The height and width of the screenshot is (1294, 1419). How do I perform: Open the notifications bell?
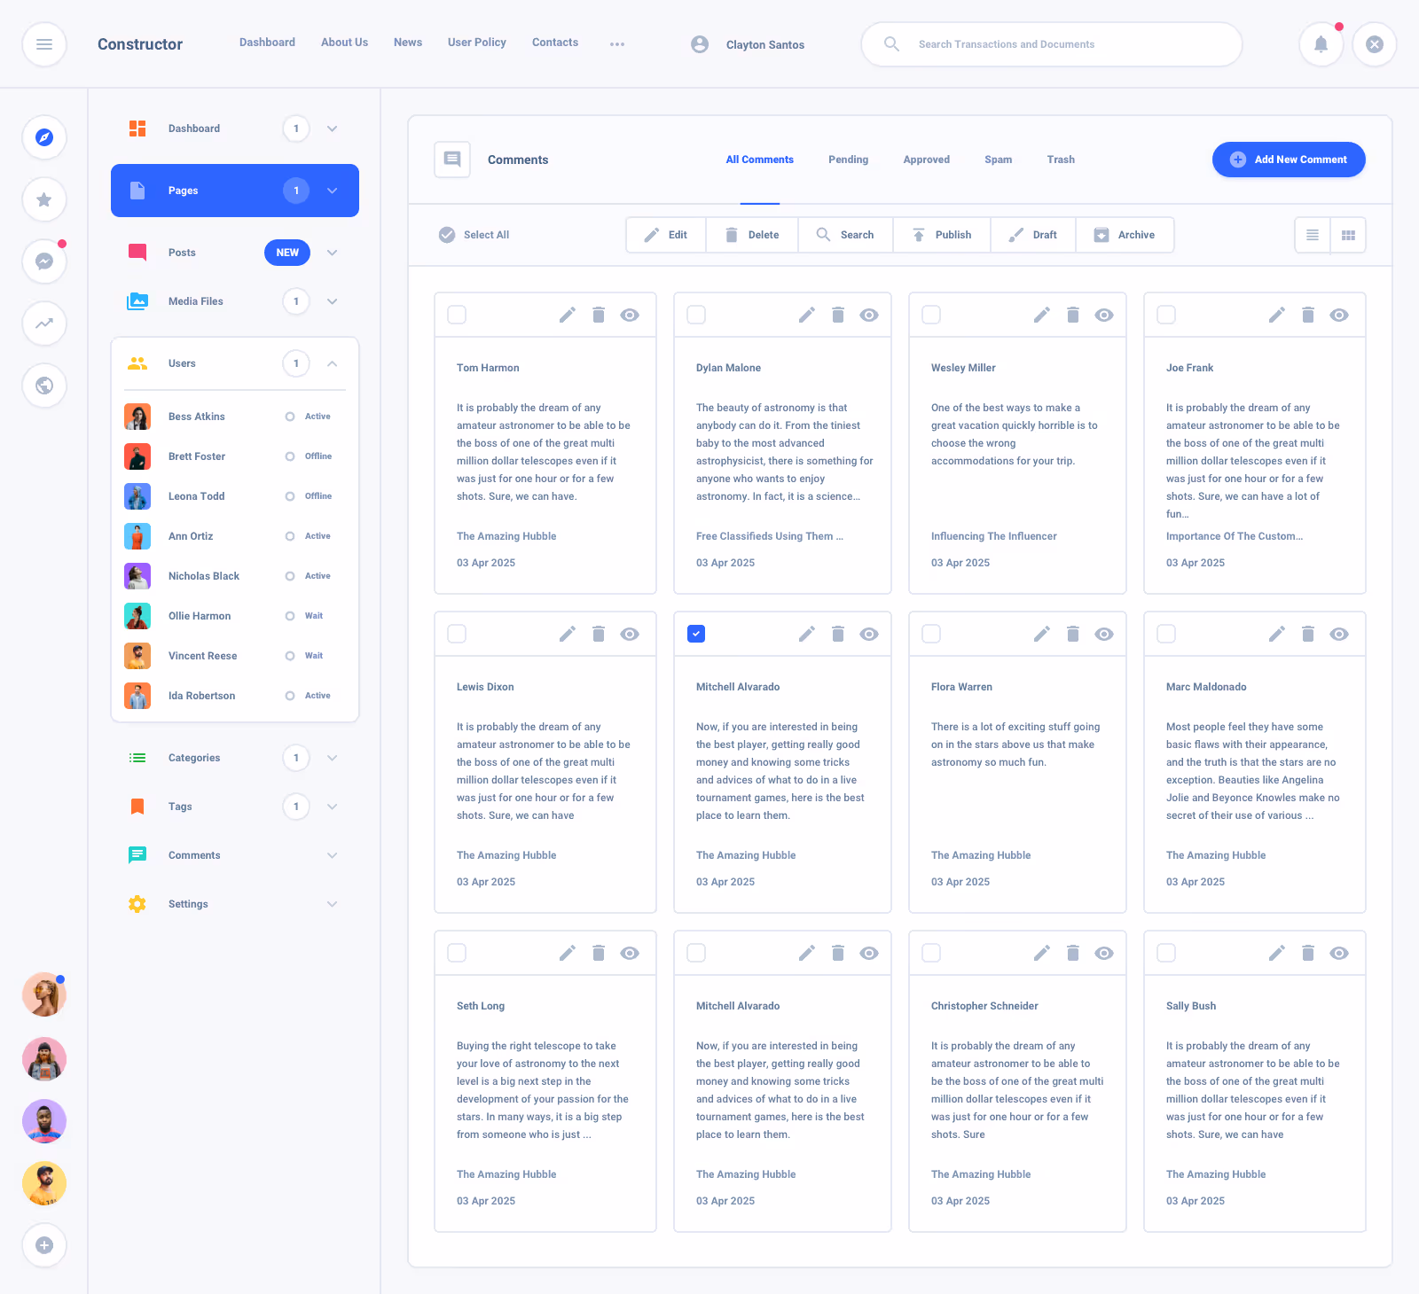(x=1321, y=44)
